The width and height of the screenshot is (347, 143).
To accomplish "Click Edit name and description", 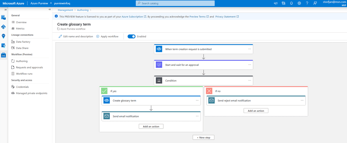I will point(76,37).
